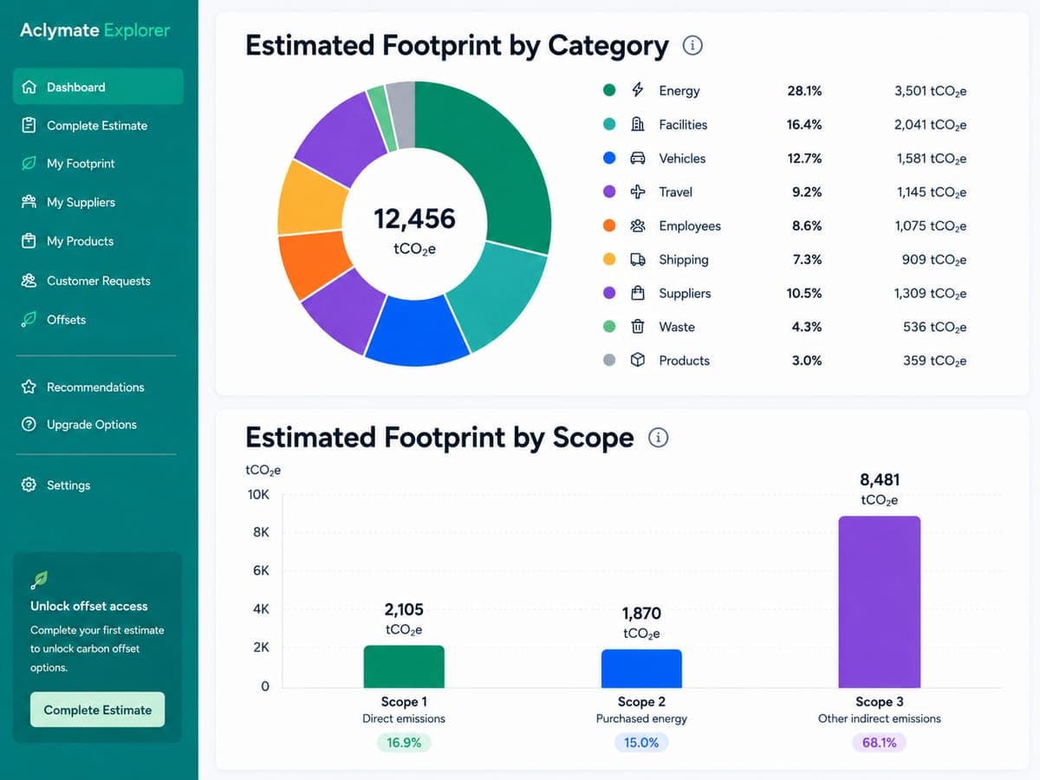This screenshot has height=780, width=1040.
Task: Click the Offsets leaf icon
Action: click(x=29, y=320)
